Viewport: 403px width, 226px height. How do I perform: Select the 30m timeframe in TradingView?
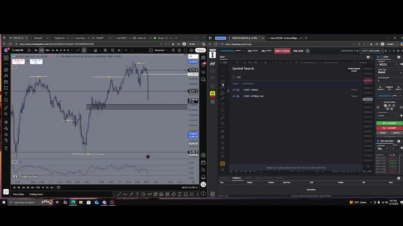point(47,50)
